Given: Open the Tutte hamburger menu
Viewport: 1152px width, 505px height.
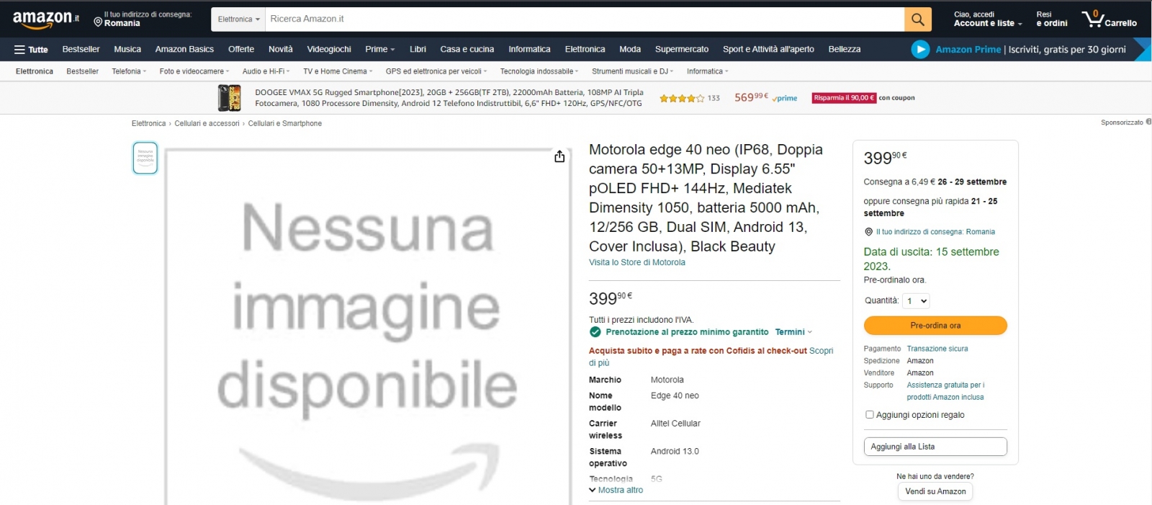Looking at the screenshot, I should tap(31, 50).
